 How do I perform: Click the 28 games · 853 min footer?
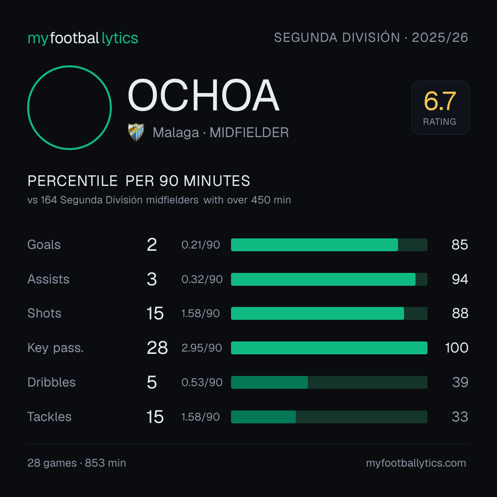77,463
